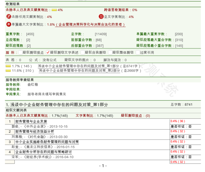
Task: Click 疑似段落最小重合字数 value [145]
Action: point(179,46)
